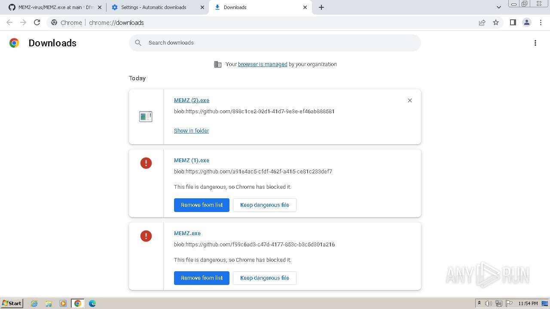Select the Downloads tab

[260, 7]
